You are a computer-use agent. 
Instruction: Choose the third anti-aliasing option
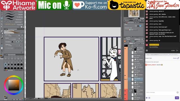[17, 42]
